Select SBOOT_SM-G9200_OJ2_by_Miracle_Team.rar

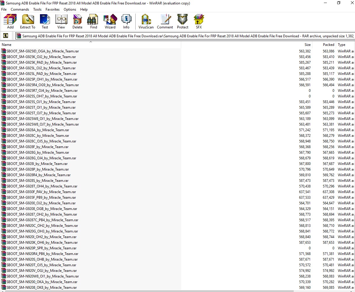click(x=41, y=203)
